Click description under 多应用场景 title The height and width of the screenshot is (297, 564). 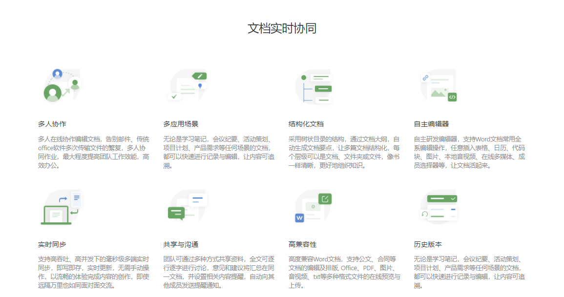(219, 152)
